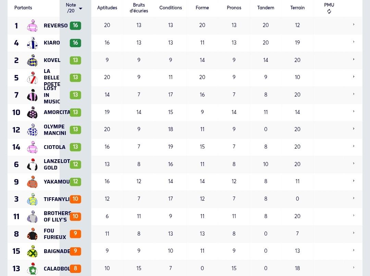Click Baignade's yellow cross jockey silks
This screenshot has height=276, width=370.
pyautogui.click(x=32, y=251)
